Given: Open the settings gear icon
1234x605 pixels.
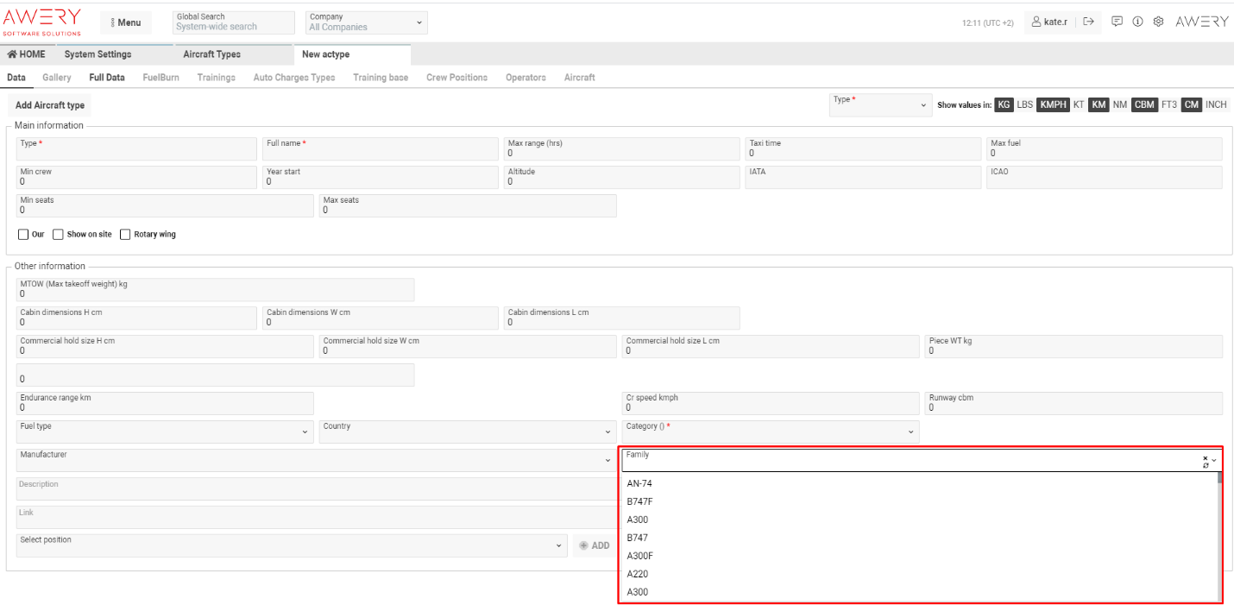Looking at the screenshot, I should pyautogui.click(x=1158, y=22).
